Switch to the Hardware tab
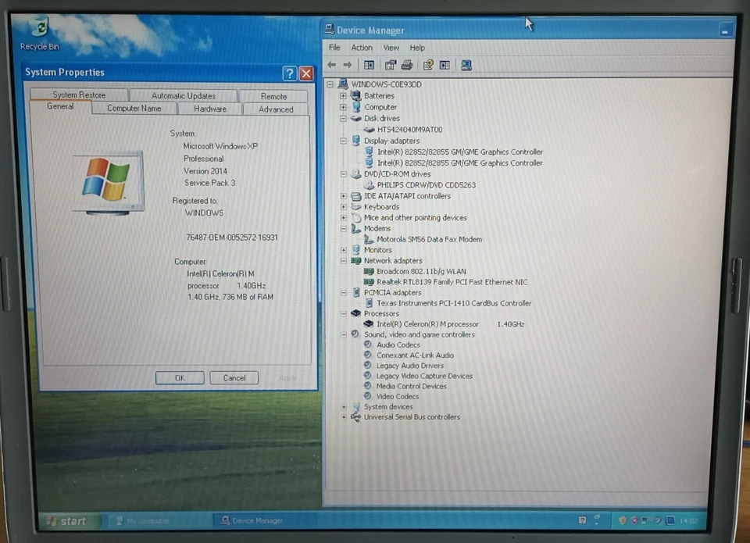 [x=210, y=109]
